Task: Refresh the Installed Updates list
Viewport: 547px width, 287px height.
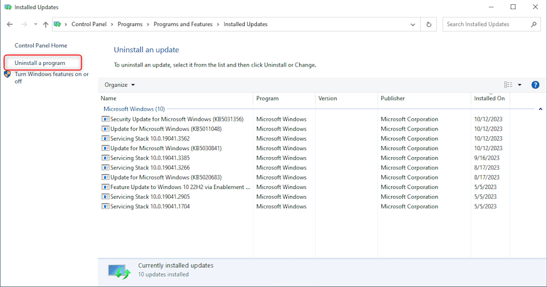Action: pos(429,24)
